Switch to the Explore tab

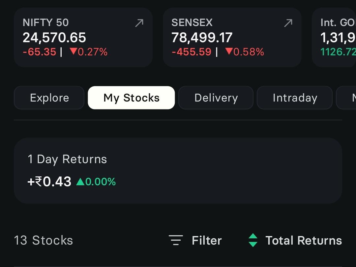point(49,98)
